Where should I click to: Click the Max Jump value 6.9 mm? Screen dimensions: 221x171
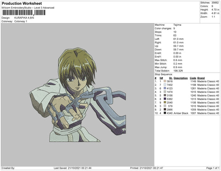[178, 67]
